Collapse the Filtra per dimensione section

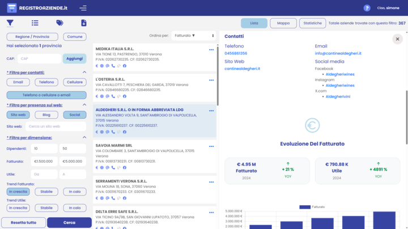[x=84, y=137]
